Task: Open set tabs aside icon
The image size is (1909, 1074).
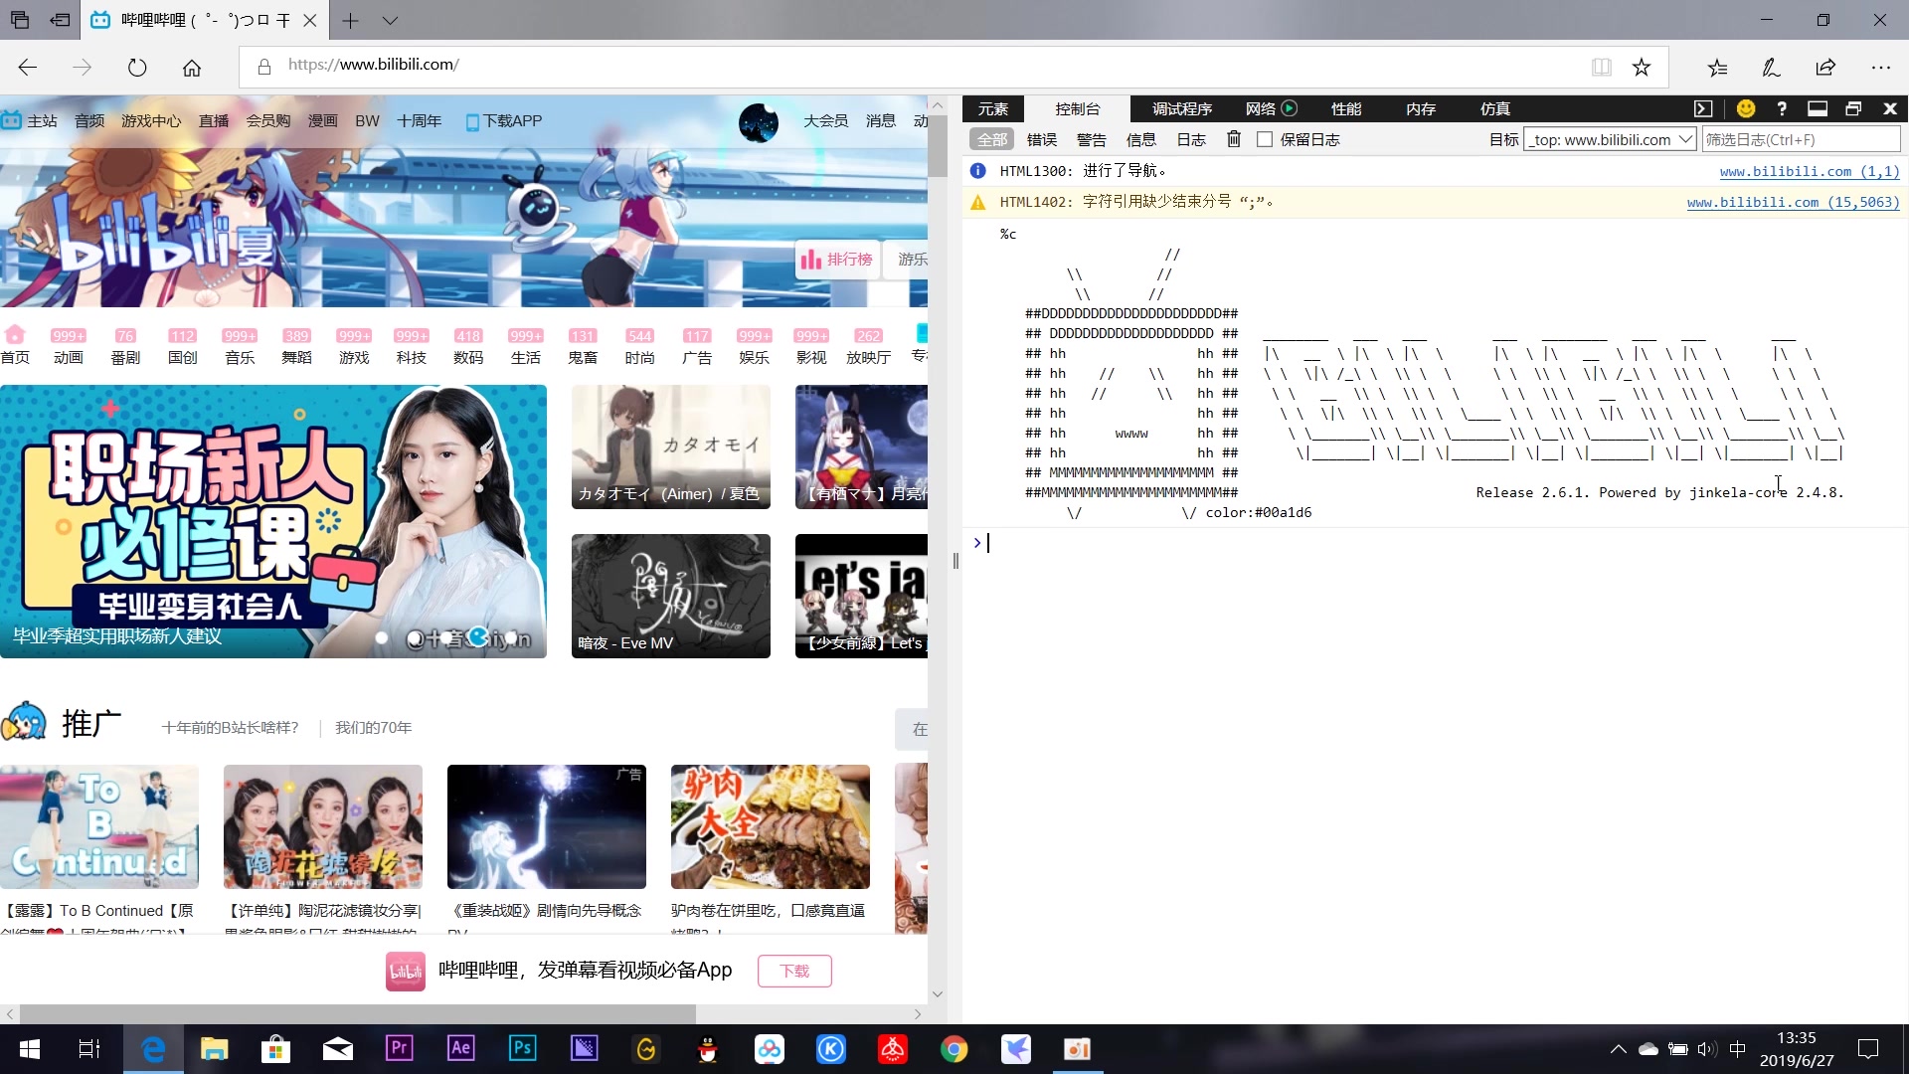Action: [61, 20]
